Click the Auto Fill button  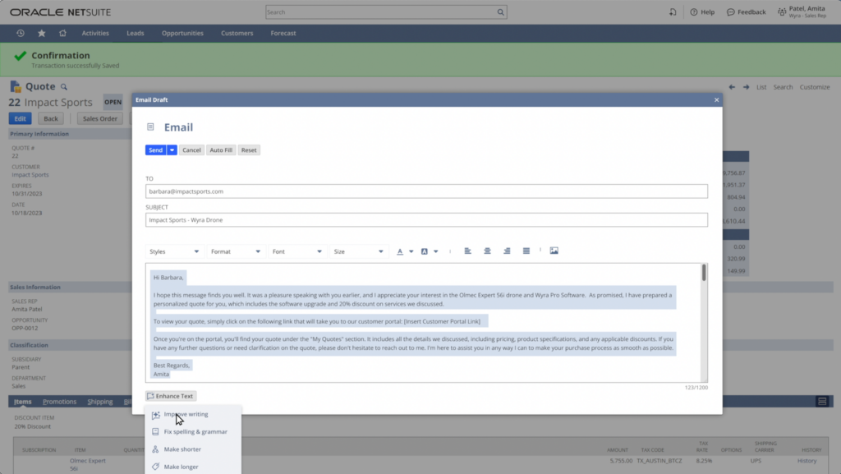(x=220, y=150)
